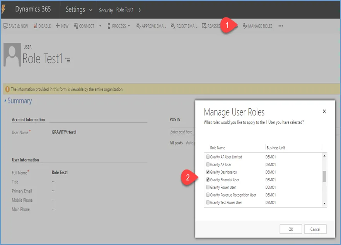Click Cancel in Manage User Roles

[x=315, y=229]
